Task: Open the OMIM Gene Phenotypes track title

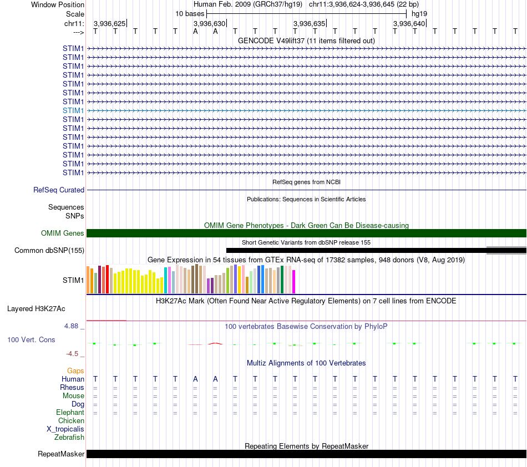Action: pyautogui.click(x=306, y=225)
